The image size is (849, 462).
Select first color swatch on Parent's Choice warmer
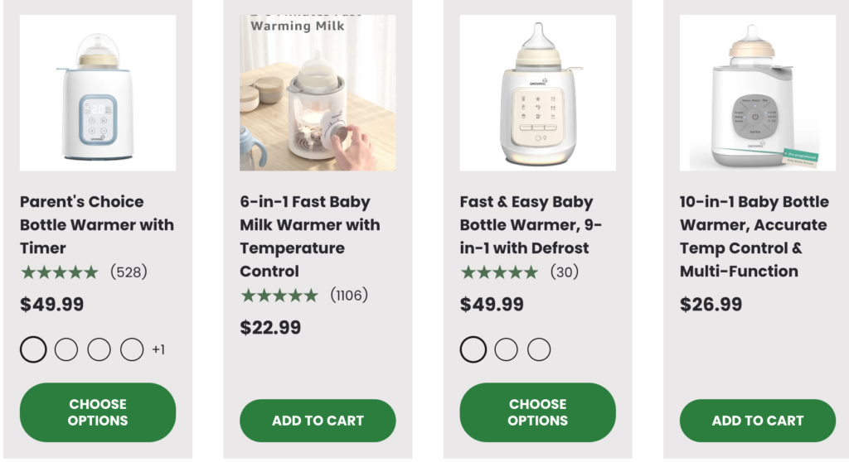pos(33,349)
